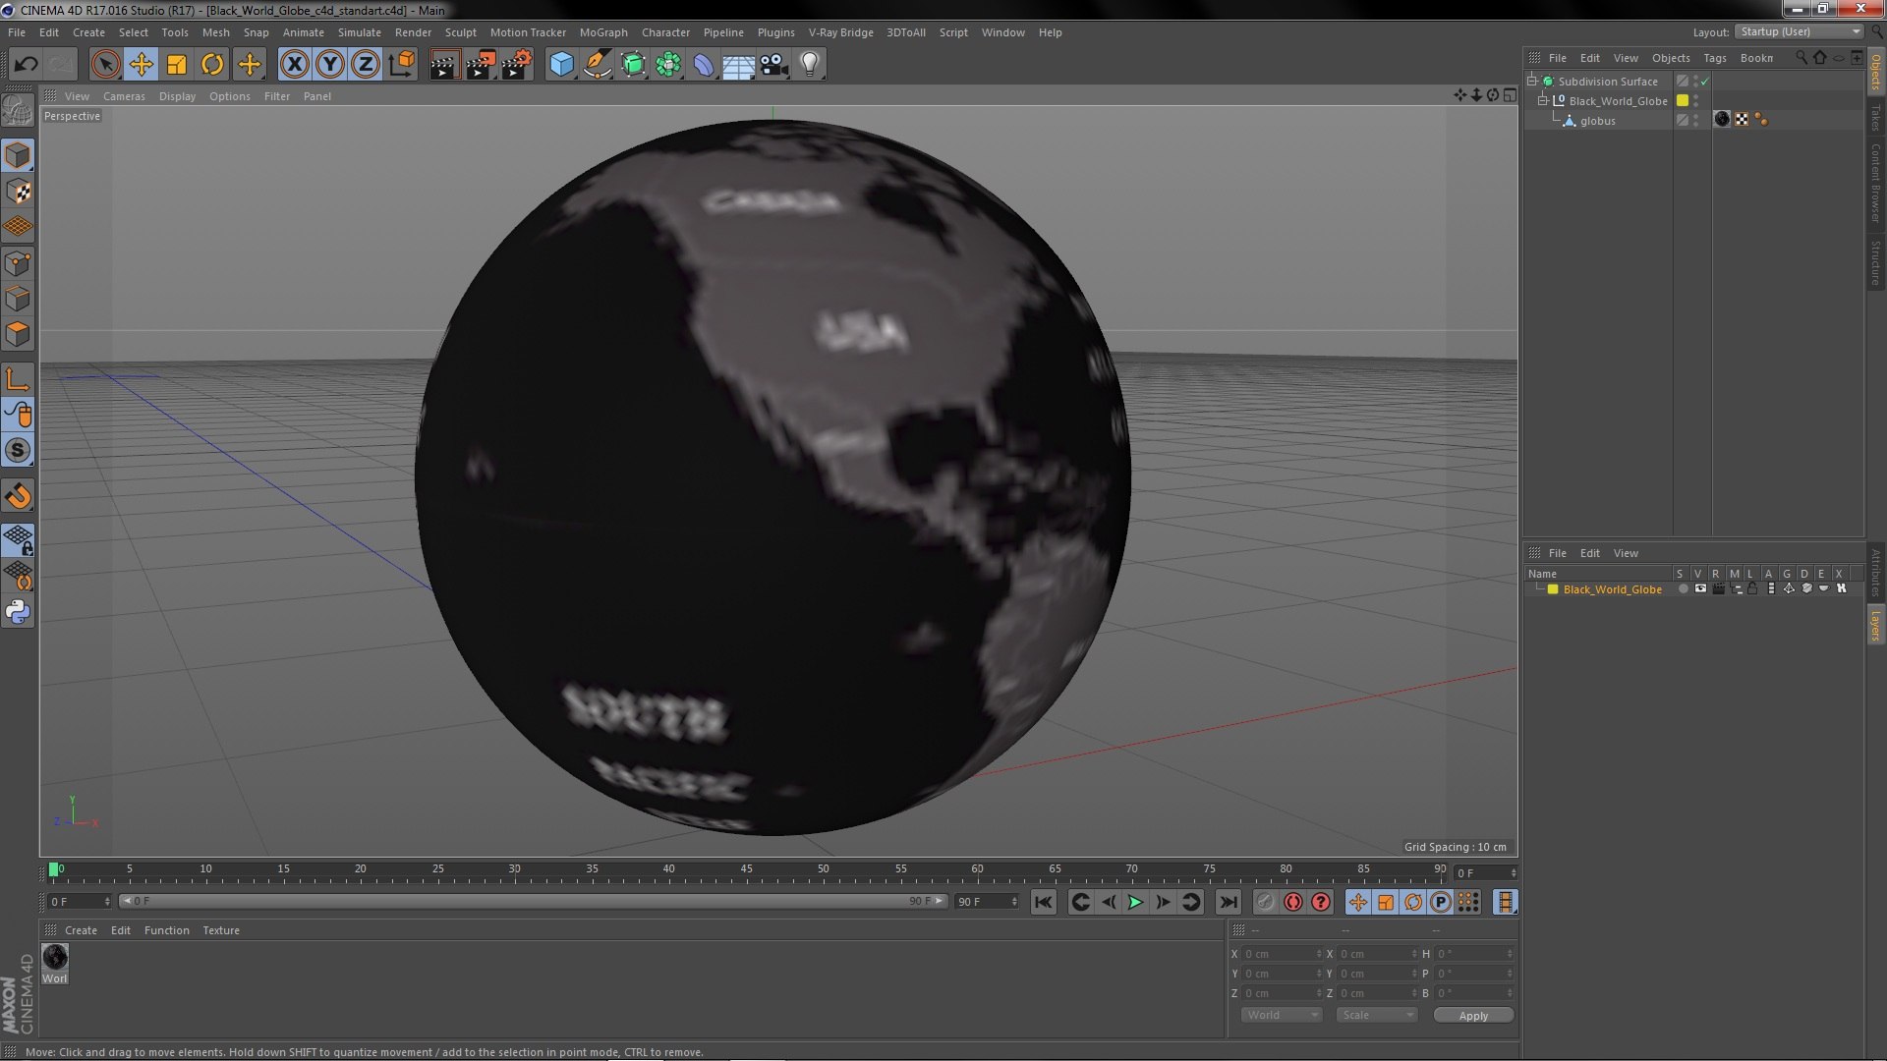Open the MoGraph menu
The width and height of the screenshot is (1887, 1061).
[602, 32]
